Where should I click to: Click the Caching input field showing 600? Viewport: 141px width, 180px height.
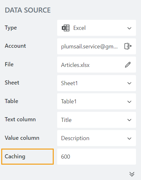[96, 156]
